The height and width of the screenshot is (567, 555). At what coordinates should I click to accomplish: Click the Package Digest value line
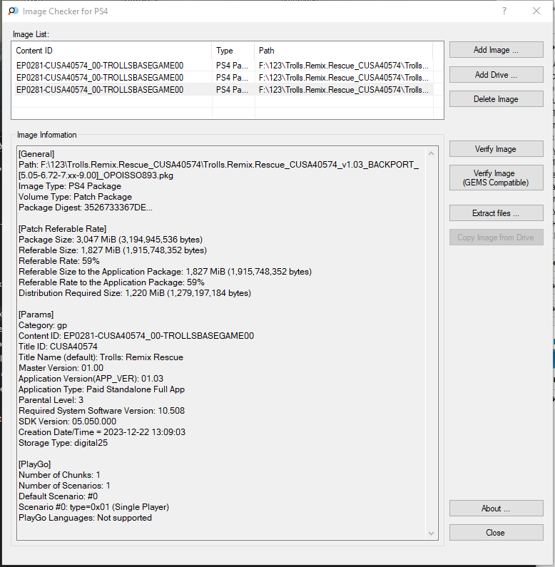(86, 208)
